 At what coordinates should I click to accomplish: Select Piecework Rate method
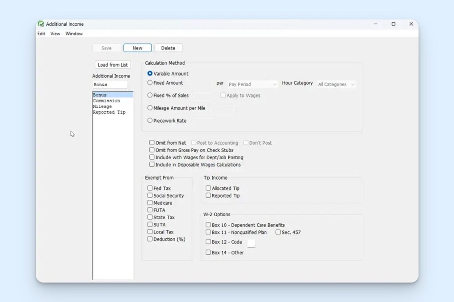(x=150, y=120)
